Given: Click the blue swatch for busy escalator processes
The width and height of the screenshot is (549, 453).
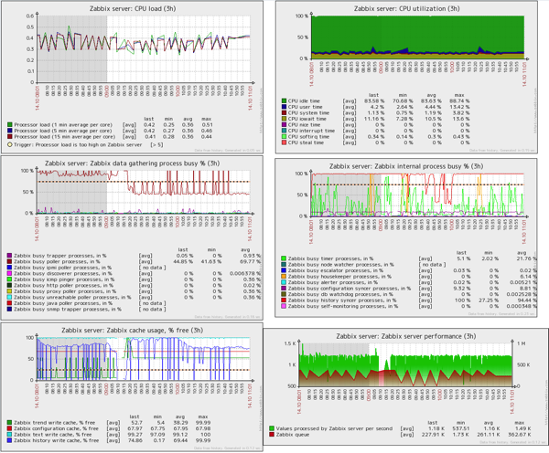Looking at the screenshot, I should [284, 270].
